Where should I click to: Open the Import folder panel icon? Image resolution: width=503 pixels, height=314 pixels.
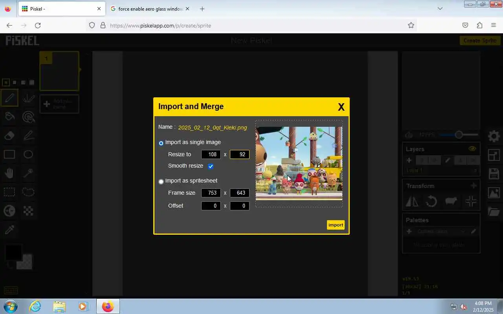coord(494,212)
